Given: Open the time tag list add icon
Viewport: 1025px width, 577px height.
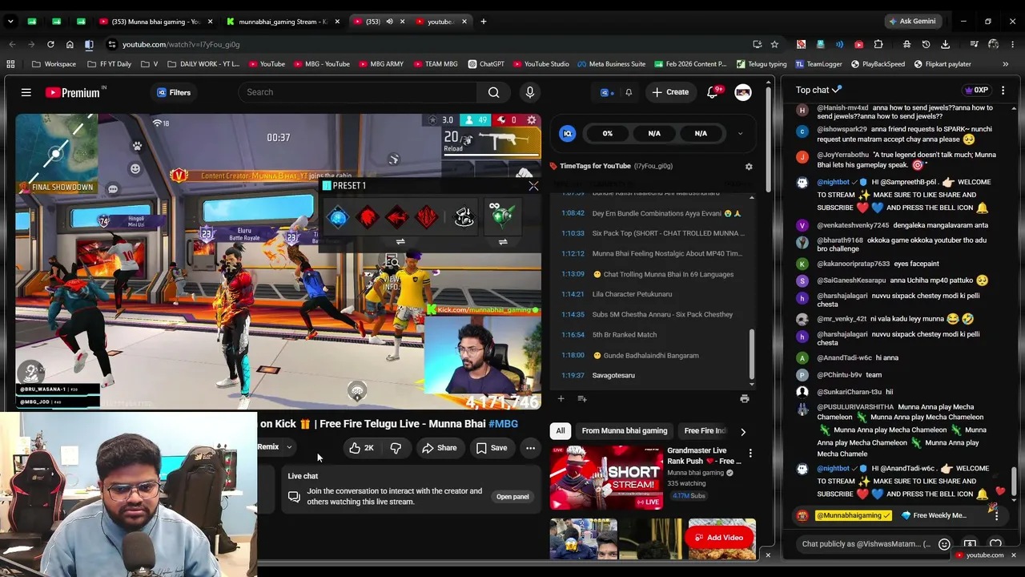Looking at the screenshot, I should (x=582, y=398).
